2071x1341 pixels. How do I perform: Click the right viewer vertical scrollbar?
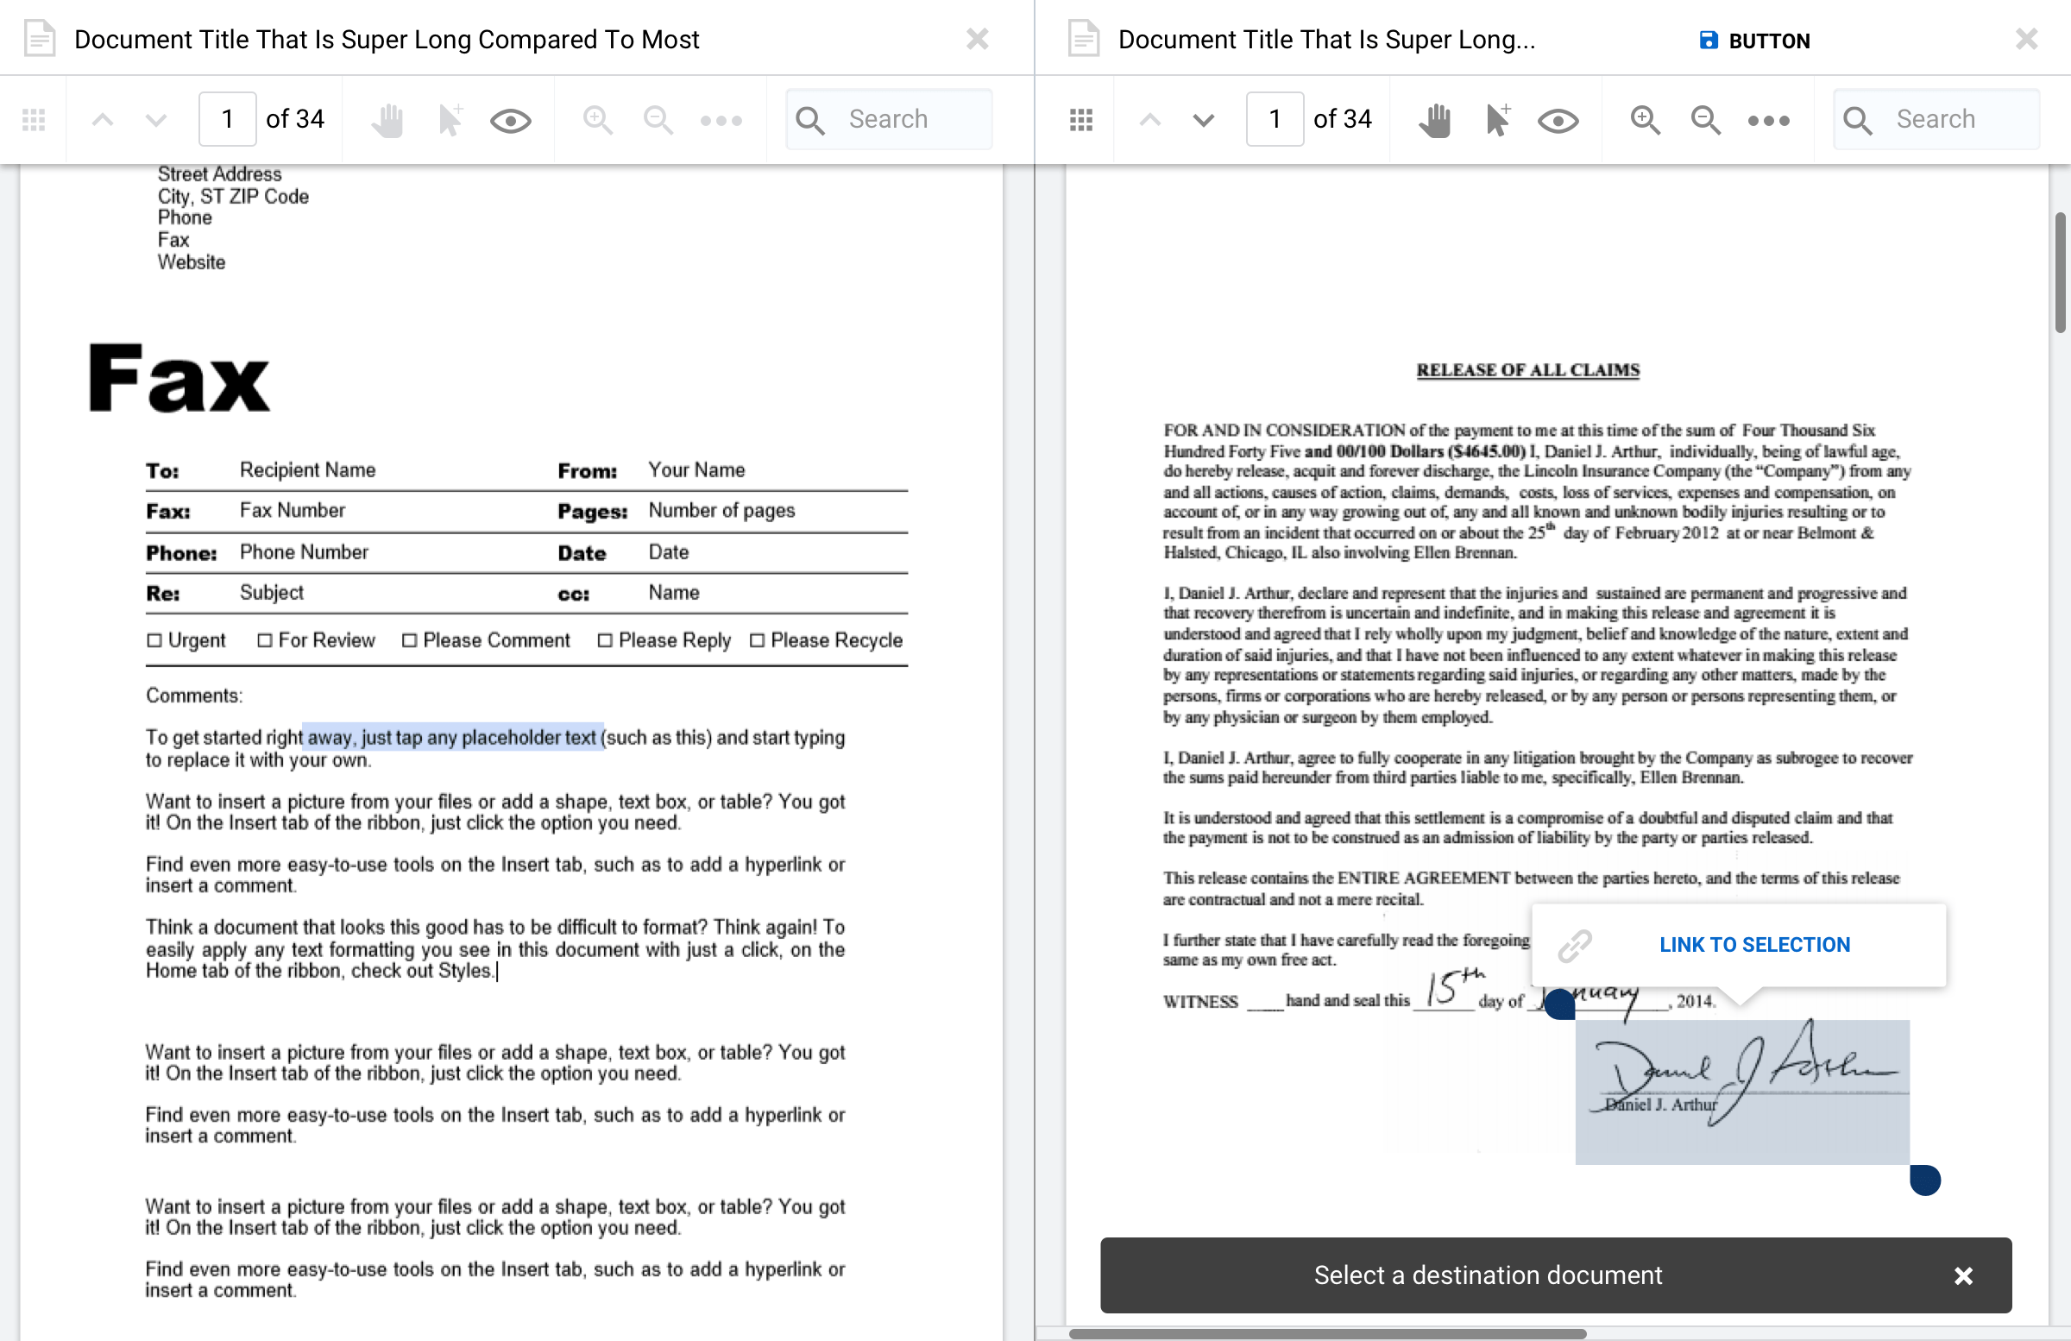click(2060, 272)
